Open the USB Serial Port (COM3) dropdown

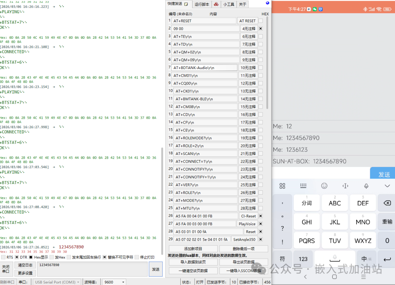click(57, 282)
